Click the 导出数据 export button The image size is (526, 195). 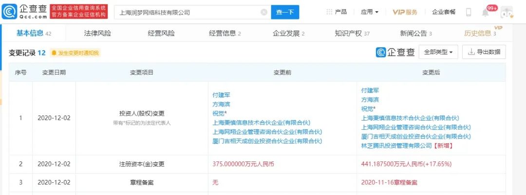click(484, 52)
